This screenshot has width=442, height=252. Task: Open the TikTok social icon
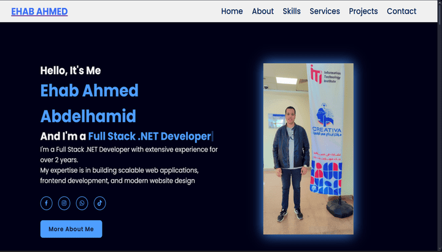tap(99, 203)
